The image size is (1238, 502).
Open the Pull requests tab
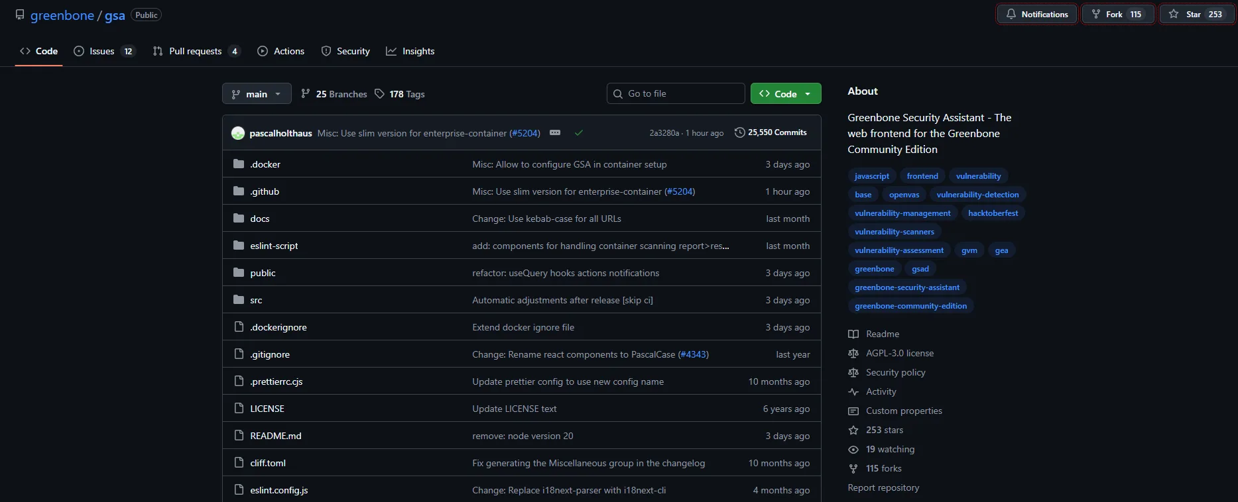pos(196,51)
